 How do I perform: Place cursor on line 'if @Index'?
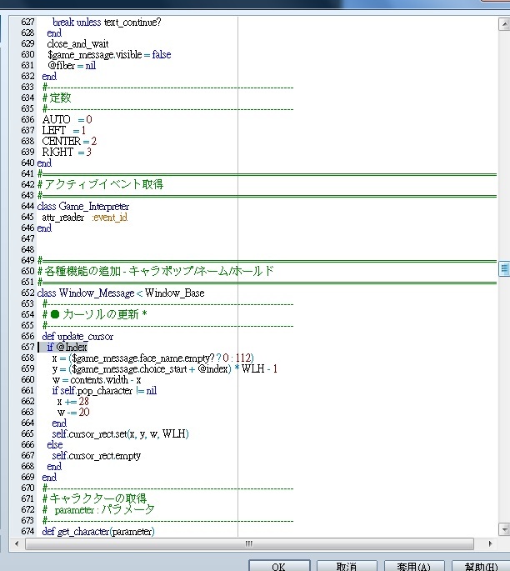click(67, 347)
